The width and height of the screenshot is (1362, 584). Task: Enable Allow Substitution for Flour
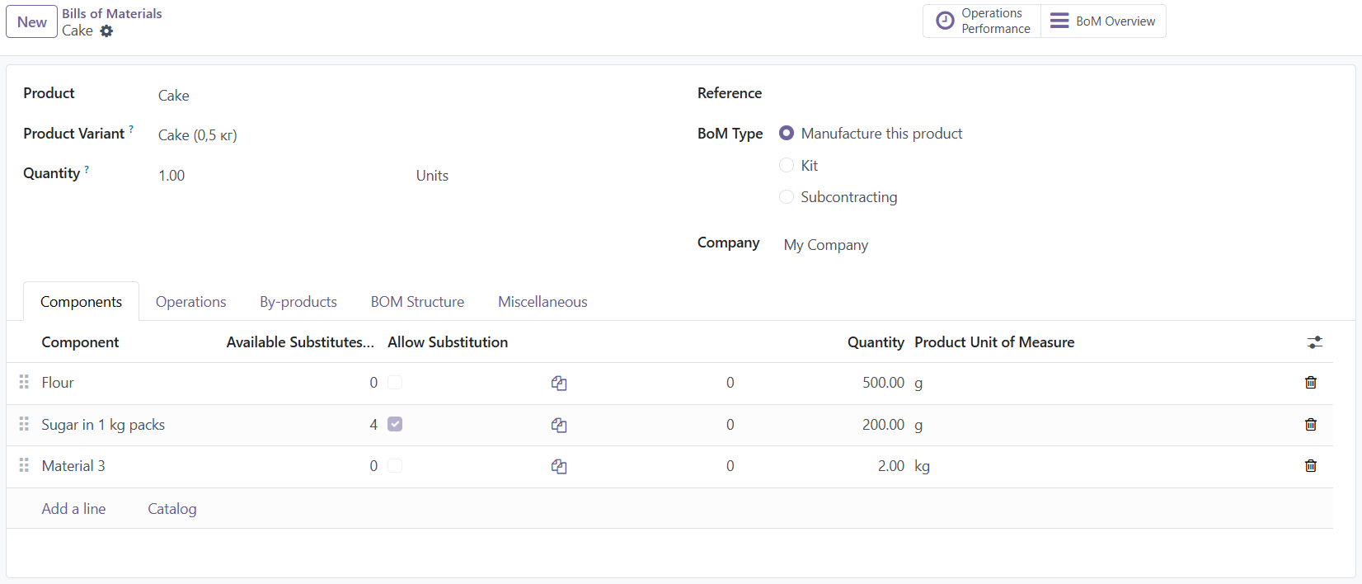395,383
